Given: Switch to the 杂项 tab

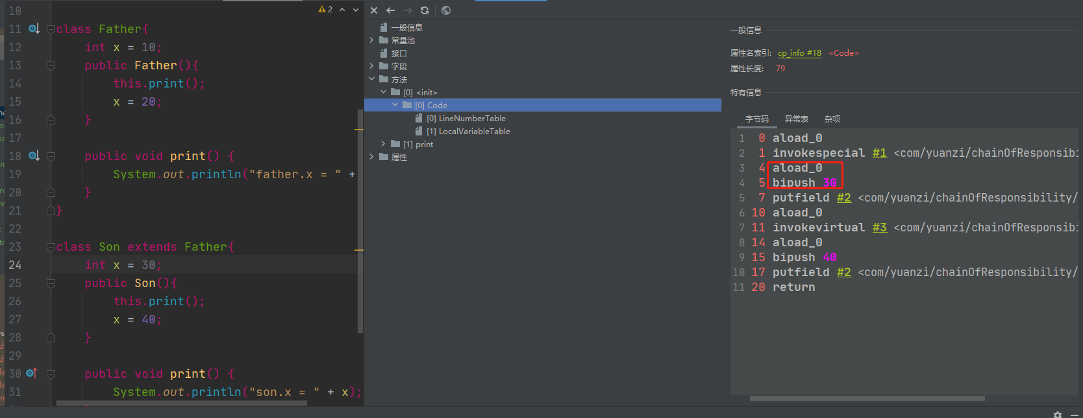Looking at the screenshot, I should 832,119.
